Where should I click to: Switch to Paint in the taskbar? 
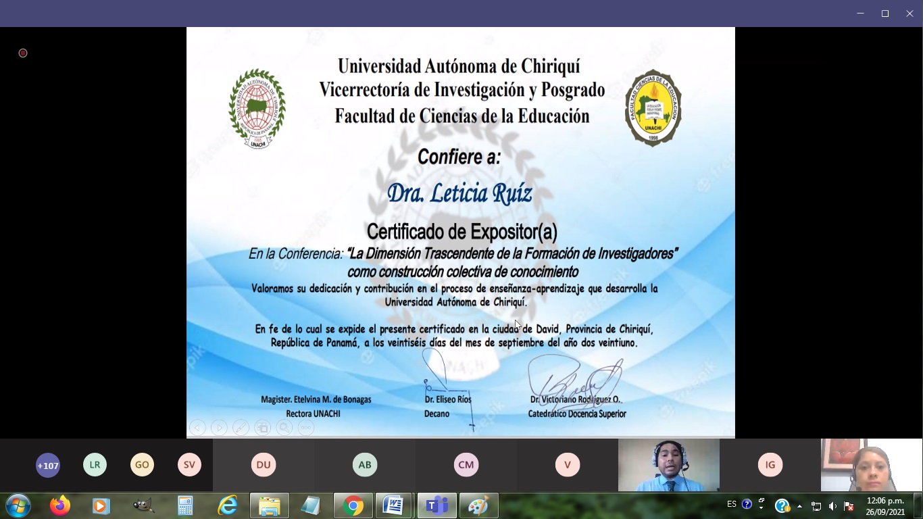tap(479, 505)
